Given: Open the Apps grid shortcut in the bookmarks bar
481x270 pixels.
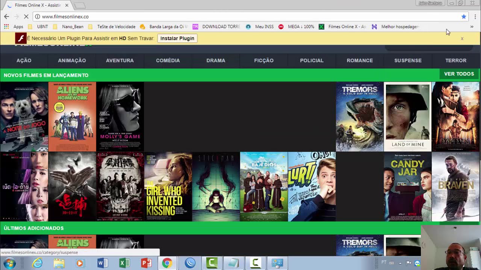Looking at the screenshot, I should click(14, 27).
